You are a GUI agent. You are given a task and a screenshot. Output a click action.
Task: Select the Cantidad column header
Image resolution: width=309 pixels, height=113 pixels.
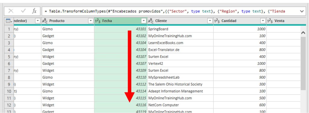pyautogui.click(x=240, y=21)
